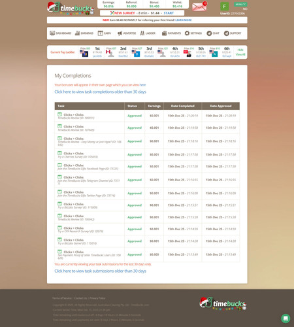The image size is (294, 327).
Task: Click the Status column header
Action: (x=135, y=106)
